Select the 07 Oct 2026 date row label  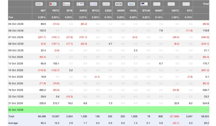[16, 37]
